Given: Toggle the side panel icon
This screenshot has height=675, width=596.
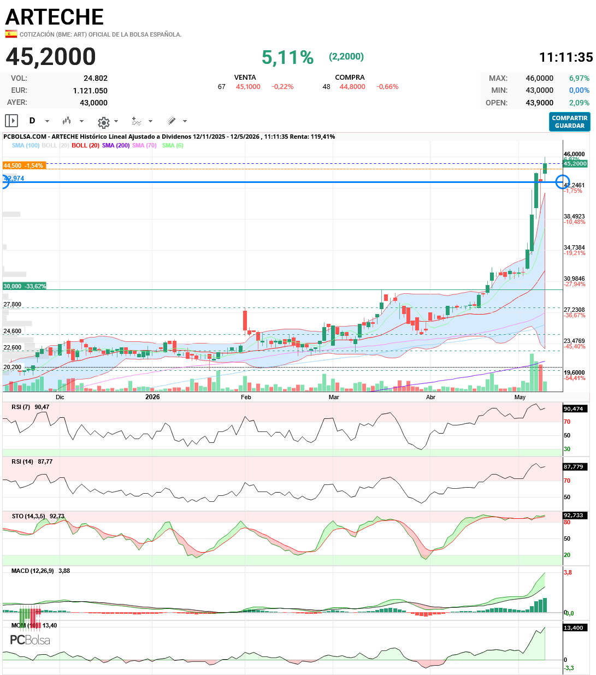Looking at the screenshot, I should point(11,121).
